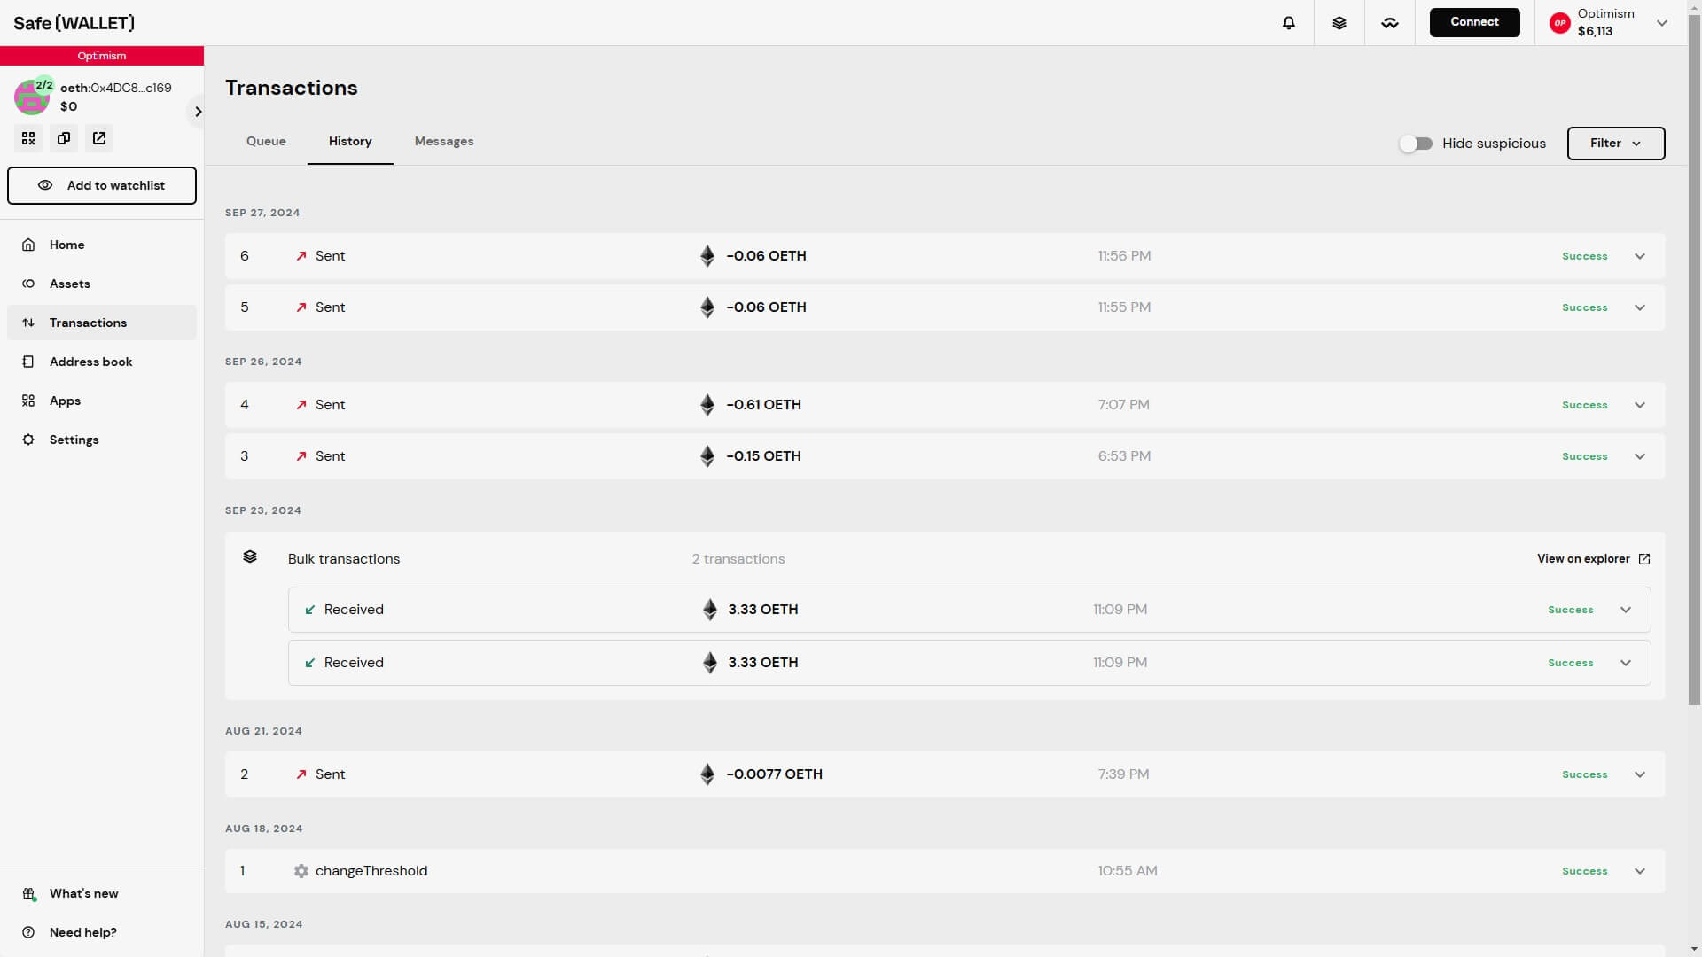
Task: Click the Safe account avatar
Action: (x=32, y=97)
